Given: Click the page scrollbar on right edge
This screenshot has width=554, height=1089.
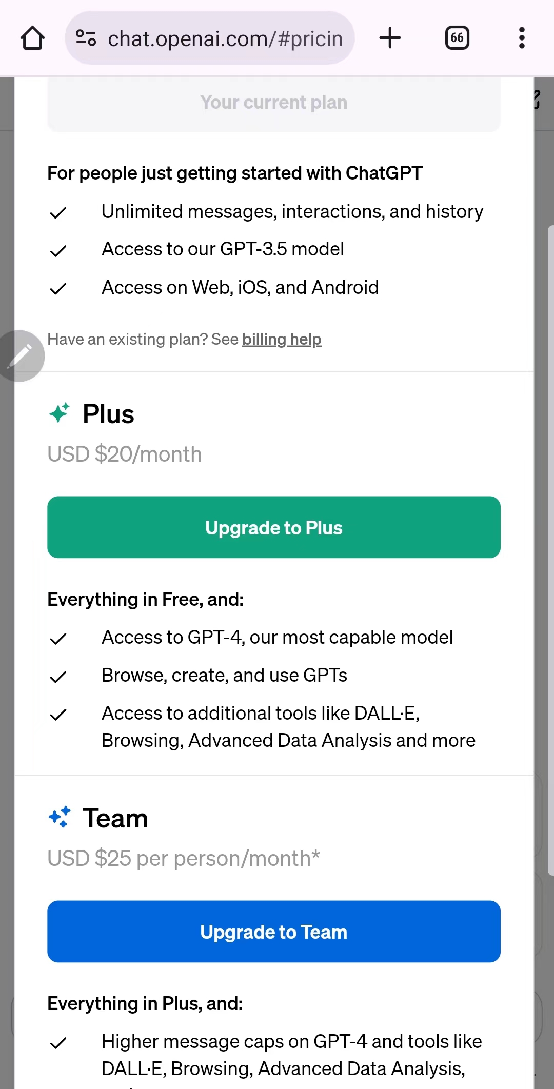Looking at the screenshot, I should (x=550, y=549).
